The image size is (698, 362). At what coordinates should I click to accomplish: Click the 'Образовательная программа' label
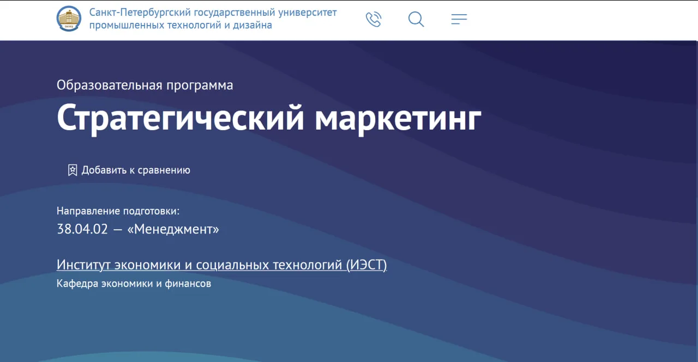(145, 85)
